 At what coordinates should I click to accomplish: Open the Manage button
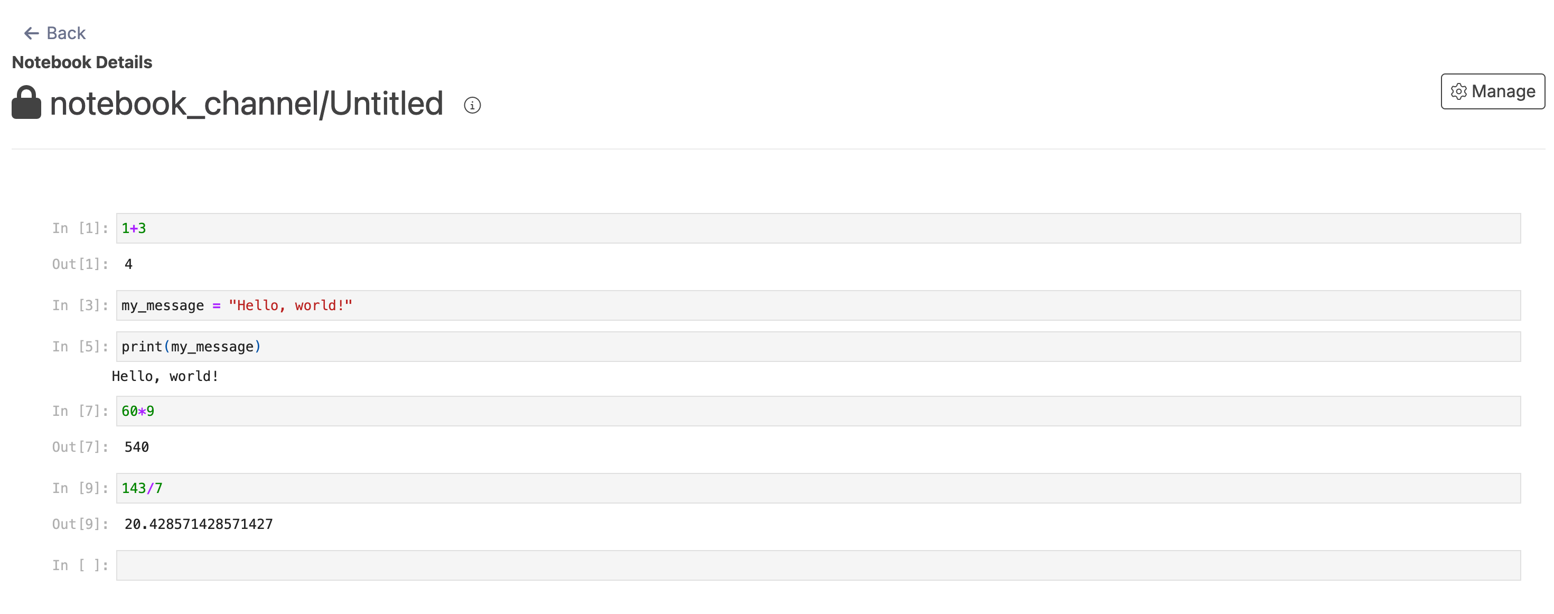(1493, 91)
